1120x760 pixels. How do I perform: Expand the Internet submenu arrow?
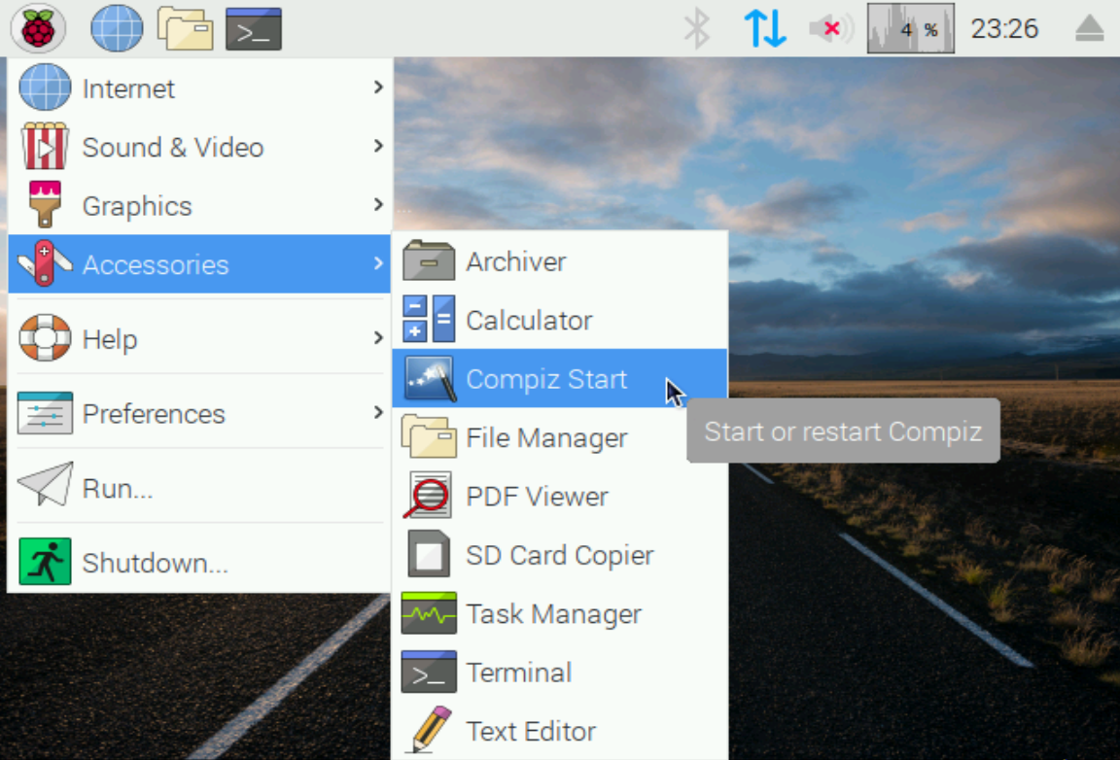tap(378, 87)
